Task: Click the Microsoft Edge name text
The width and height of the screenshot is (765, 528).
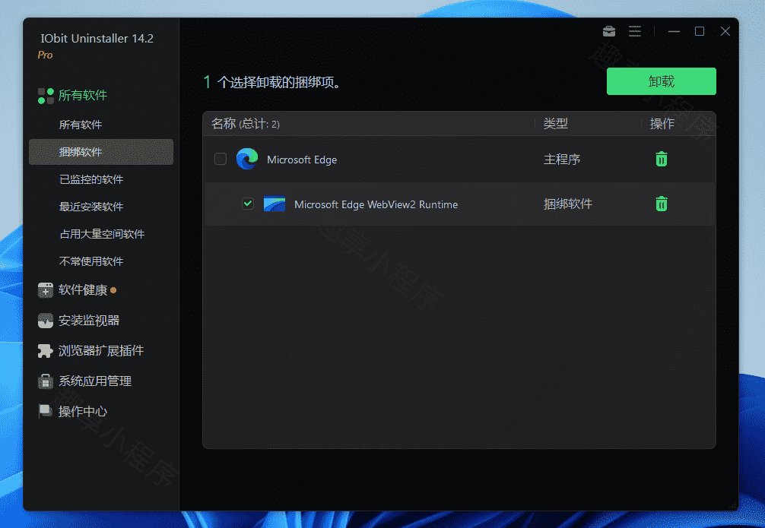Action: point(302,160)
